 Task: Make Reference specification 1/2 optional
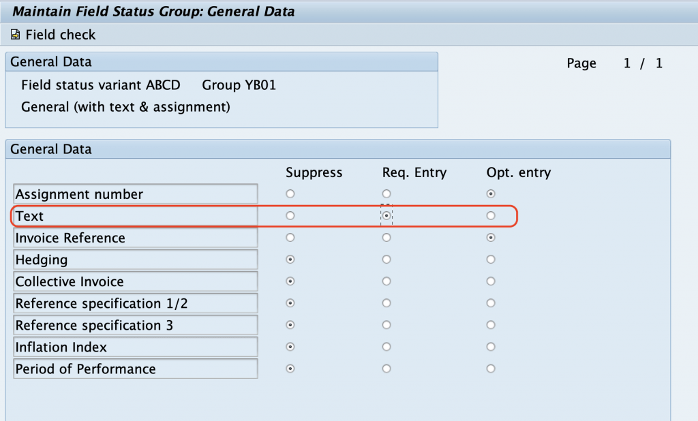tap(490, 303)
